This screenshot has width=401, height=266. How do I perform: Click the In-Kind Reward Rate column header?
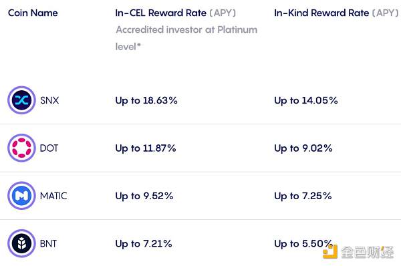click(x=336, y=13)
